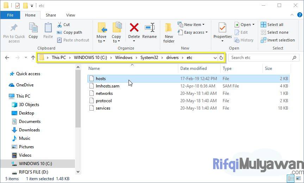Switch to the Share ribbon tab
Screen dimensions: 304x183
tap(51, 15)
